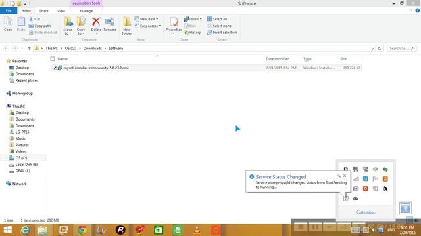Click the Copy icon in the ribbon
The height and width of the screenshot is (236, 421).
point(8,24)
